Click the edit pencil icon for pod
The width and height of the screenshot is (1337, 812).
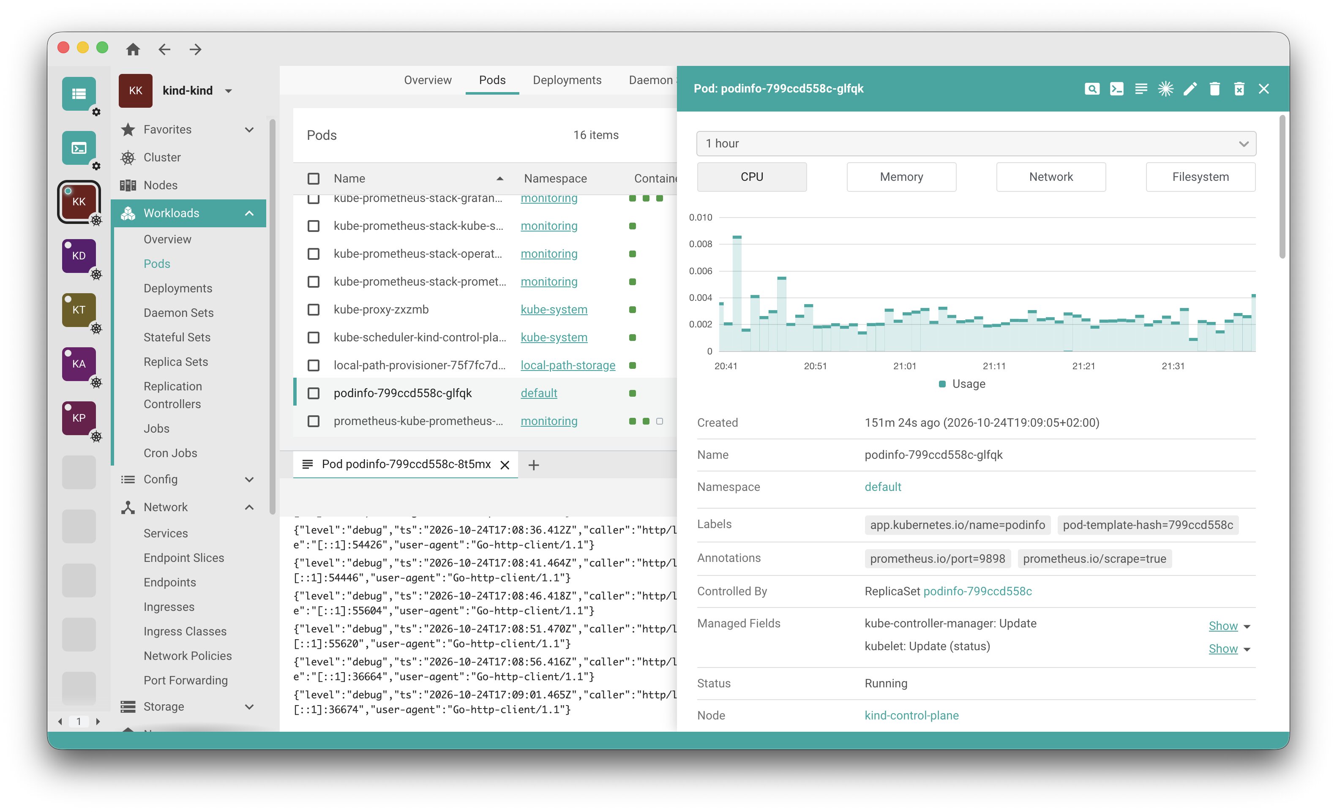pos(1190,88)
